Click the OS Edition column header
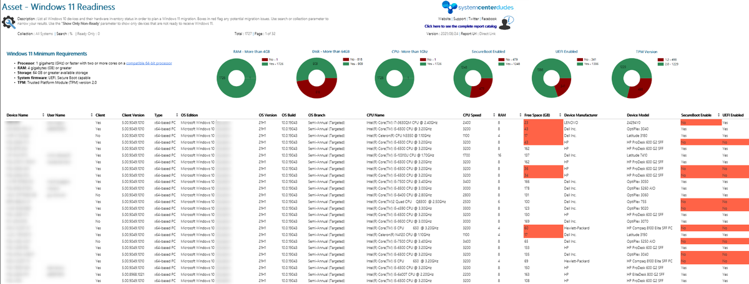This screenshot has width=749, height=284. [189, 115]
